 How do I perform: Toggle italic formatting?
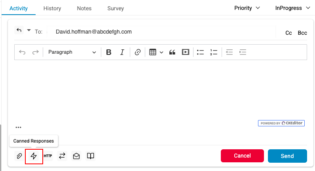[122, 52]
